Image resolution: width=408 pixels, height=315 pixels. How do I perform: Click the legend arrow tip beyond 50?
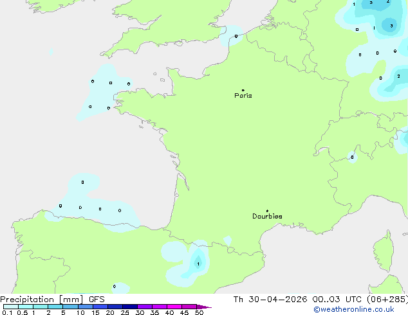click(204, 307)
